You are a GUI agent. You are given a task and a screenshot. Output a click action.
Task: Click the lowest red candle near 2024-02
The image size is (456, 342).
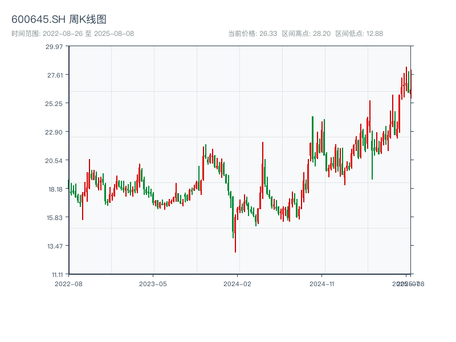pos(235,234)
